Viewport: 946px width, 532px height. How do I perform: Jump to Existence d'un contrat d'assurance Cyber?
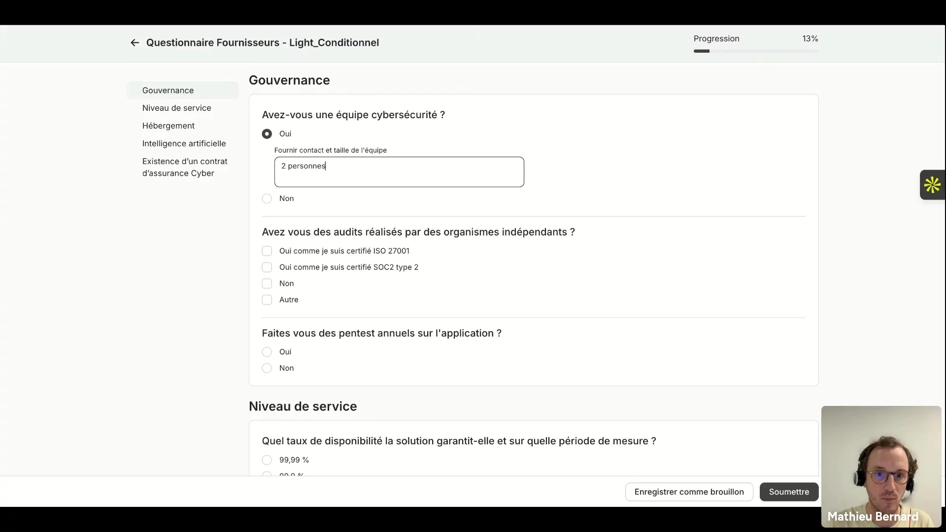185,167
